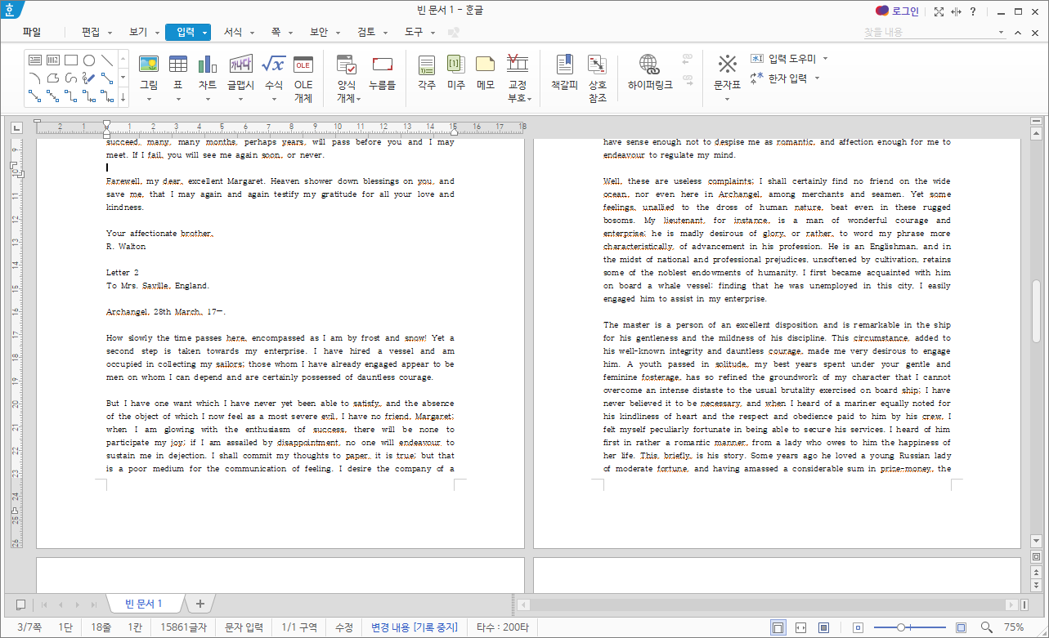Open the 편집 menu
Image resolution: width=1049 pixels, height=638 pixels.
click(91, 32)
